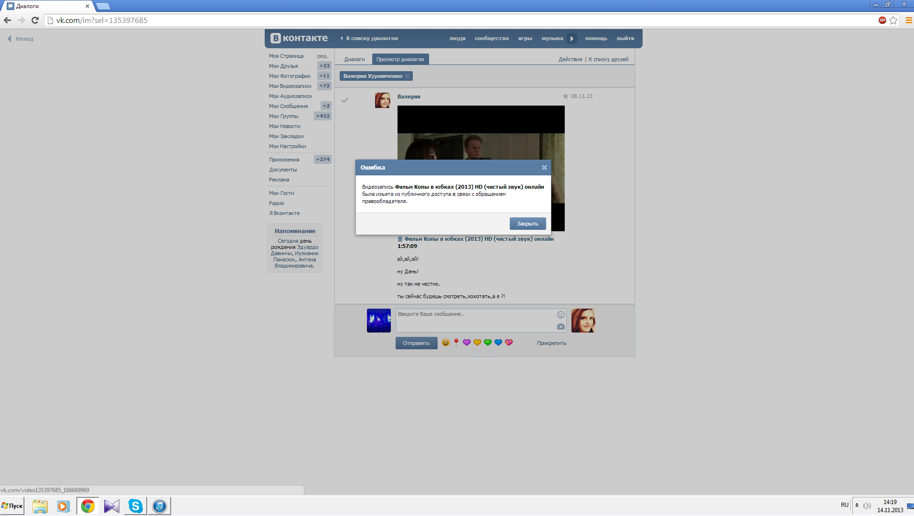This screenshot has width=914, height=516.
Task: Insert the red balloon emoji
Action: pyautogui.click(x=456, y=343)
